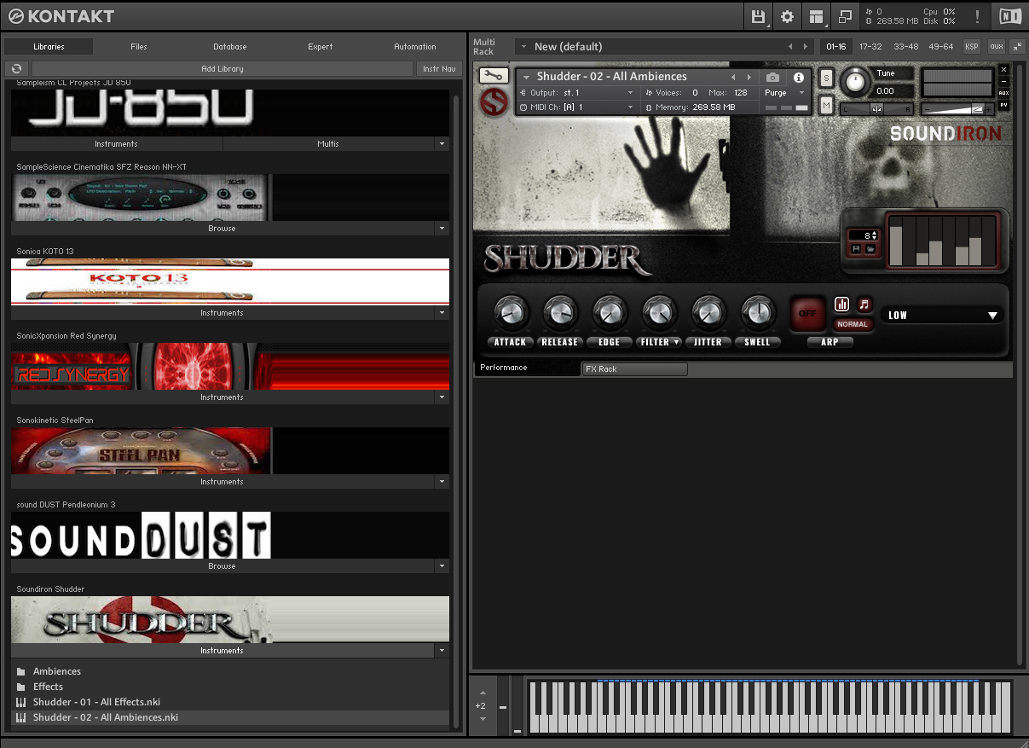Show instrument info with the i icon
Screen dimensions: 1029x748
coord(799,77)
